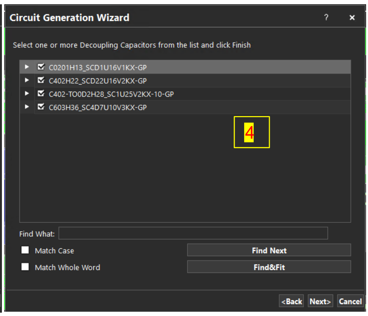Image resolution: width=368 pixels, height=316 pixels.
Task: Select the C402-TO0D2H28_SC1U25V2KX-10-GP text label
Action: (x=111, y=94)
